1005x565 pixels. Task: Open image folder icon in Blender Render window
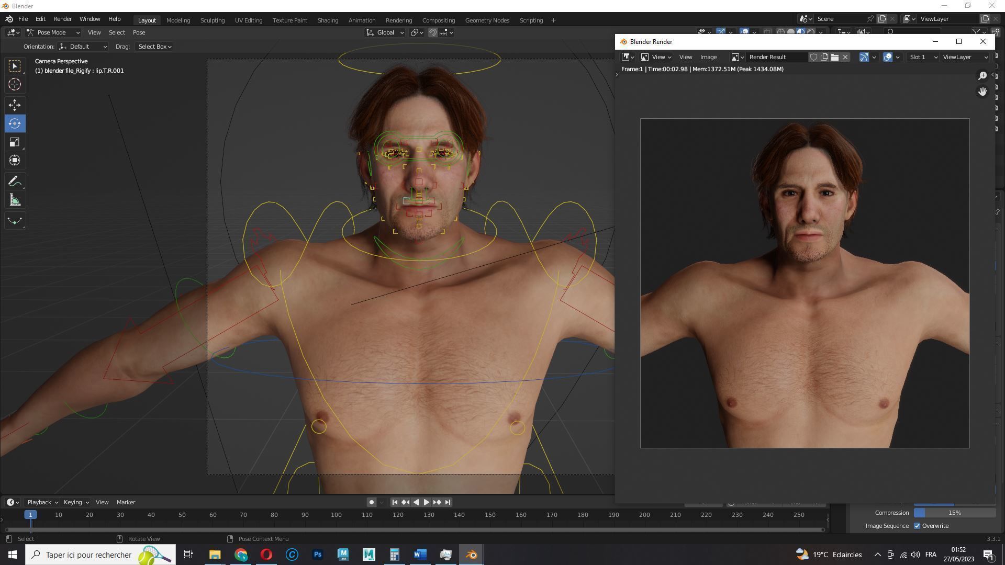coord(835,57)
